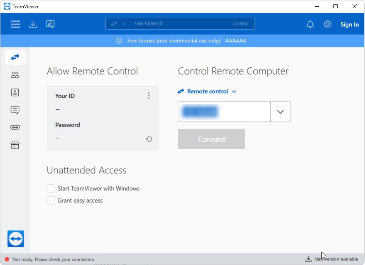Screen dimensions: 365x265
Task: Close the TeamViewer window
Action: point(355,6)
